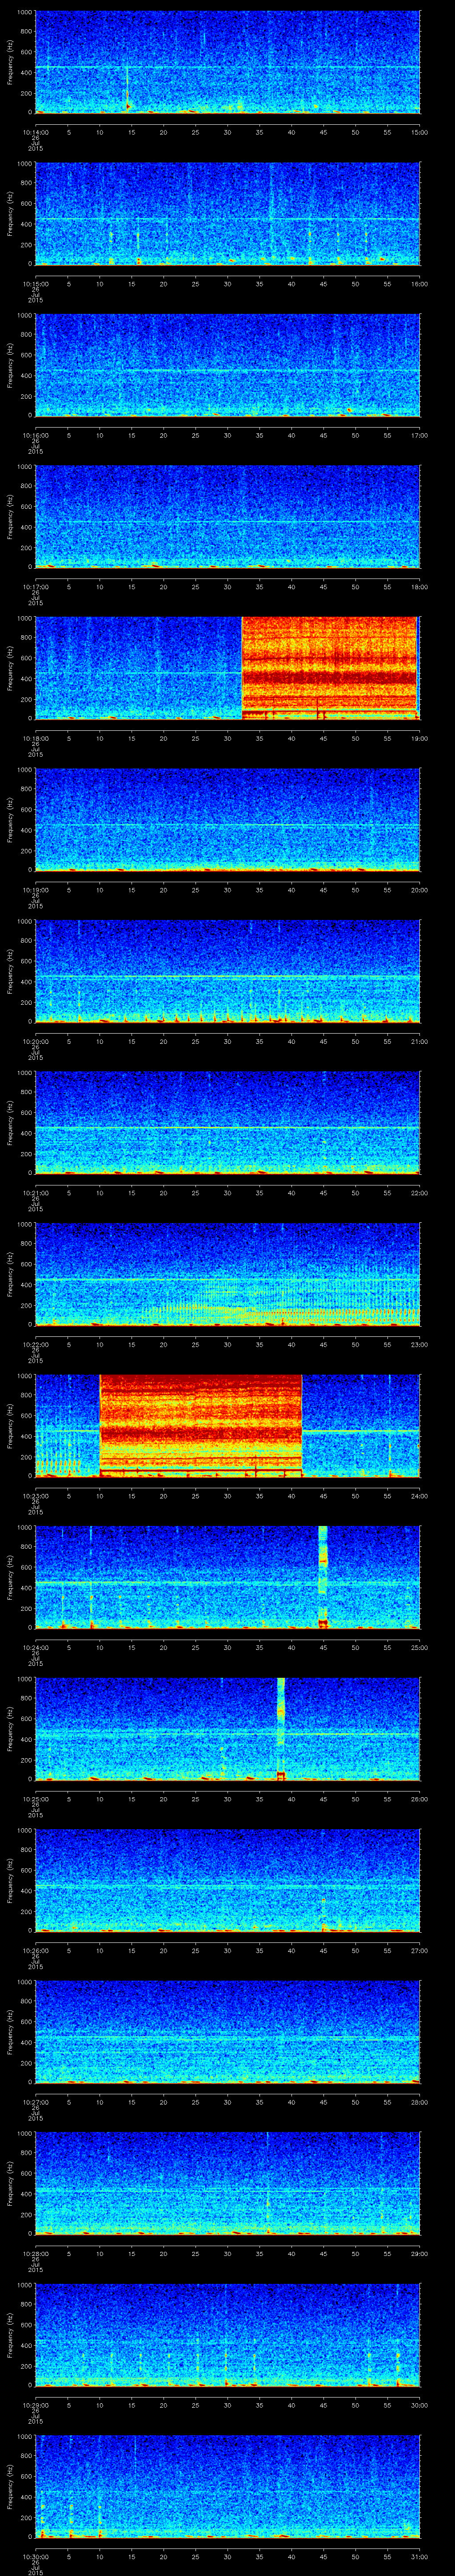Viewport: 455px width, 2576px height.
Task: Click the '10:16:00' start time label
Action: coord(35,435)
